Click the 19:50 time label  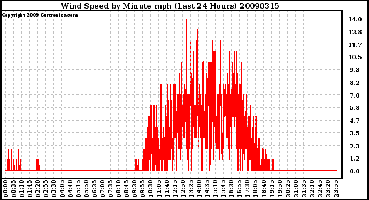[x=279, y=189]
